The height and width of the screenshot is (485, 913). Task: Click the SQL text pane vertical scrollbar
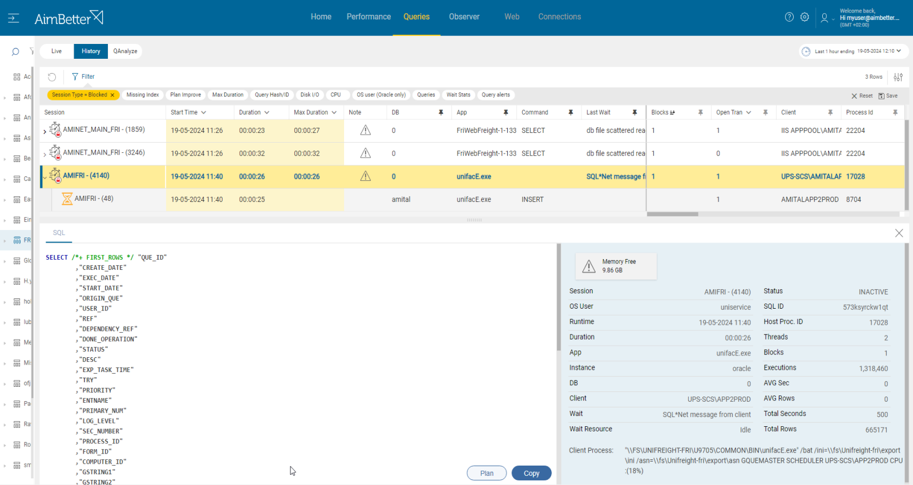[x=559, y=297]
